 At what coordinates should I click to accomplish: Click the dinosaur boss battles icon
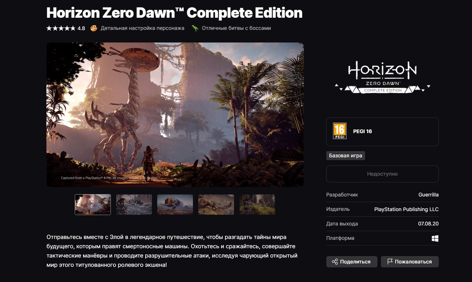tap(195, 28)
